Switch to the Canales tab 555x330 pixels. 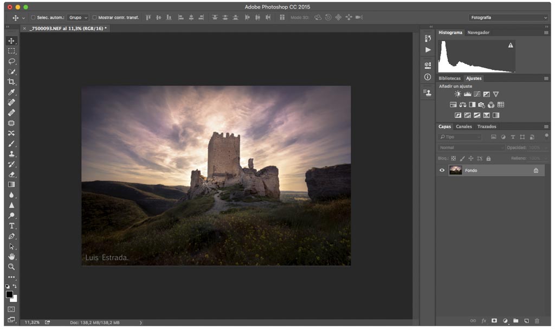463,127
